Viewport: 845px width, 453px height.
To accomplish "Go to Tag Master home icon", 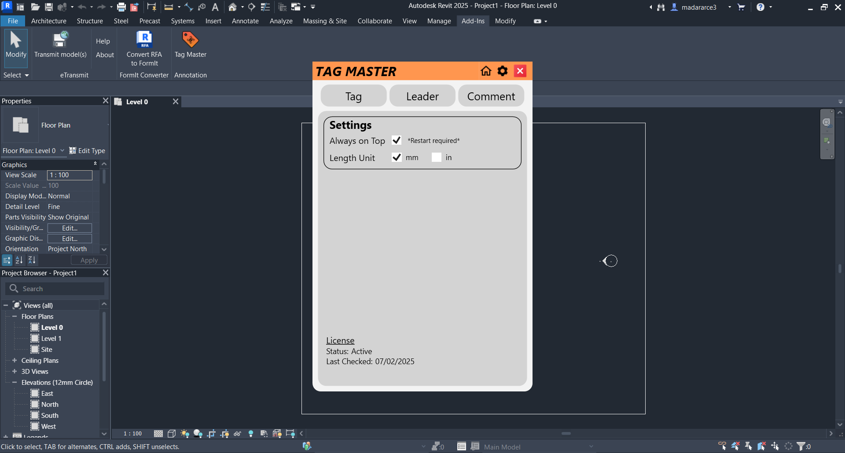I will 486,71.
